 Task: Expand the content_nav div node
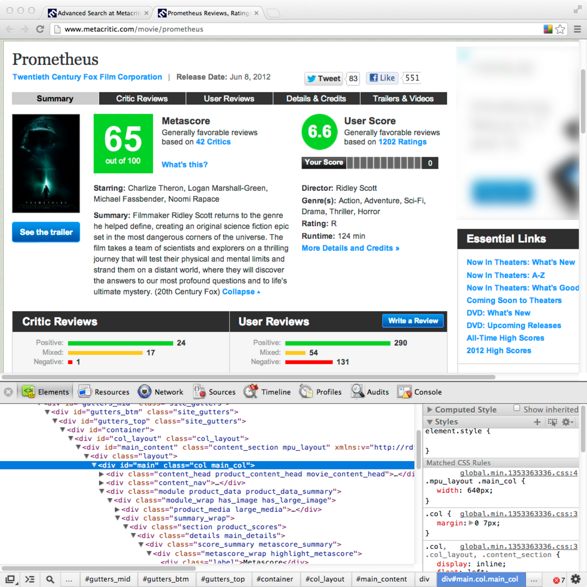(x=102, y=483)
